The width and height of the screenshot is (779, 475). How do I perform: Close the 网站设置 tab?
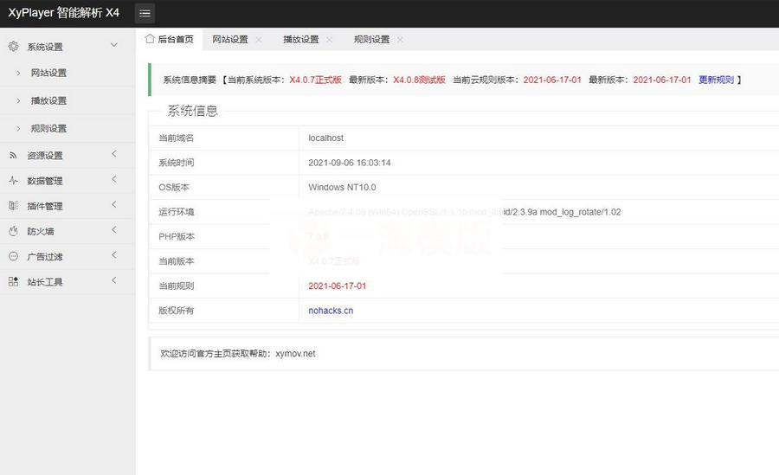(258, 40)
